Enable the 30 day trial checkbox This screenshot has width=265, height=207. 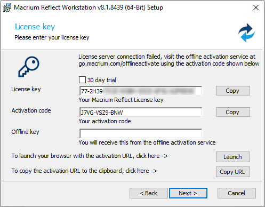pos(82,80)
